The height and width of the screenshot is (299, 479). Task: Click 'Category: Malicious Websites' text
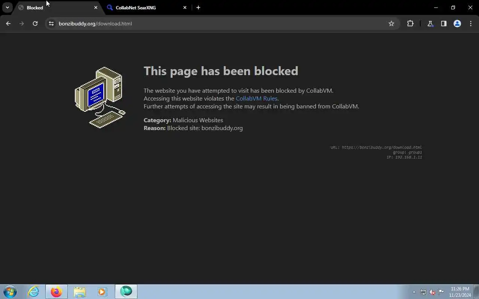click(x=183, y=120)
